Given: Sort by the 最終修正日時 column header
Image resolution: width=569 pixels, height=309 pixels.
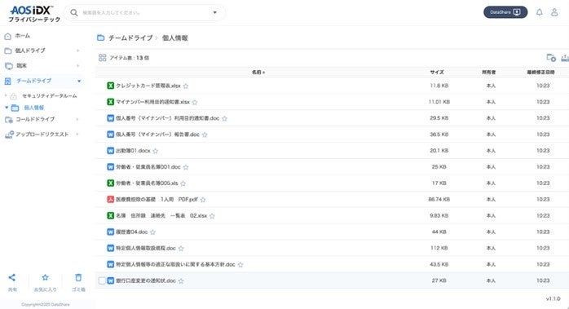Looking at the screenshot, I should point(540,73).
